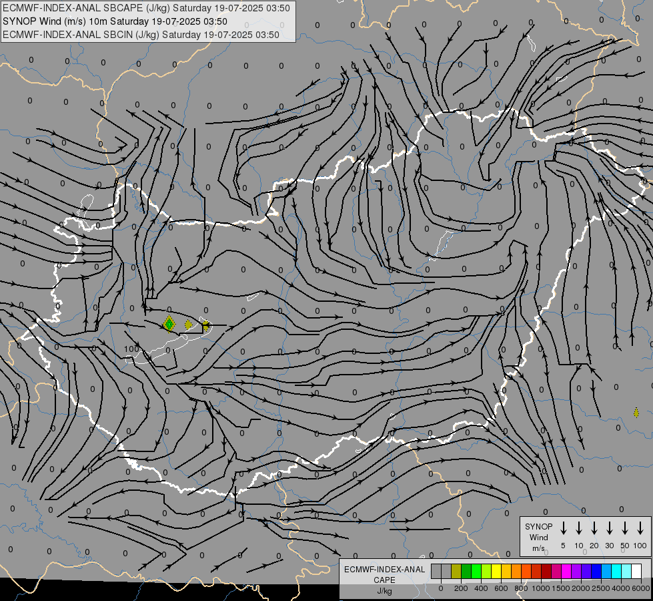
Task: Click the 100 m/s wind arrow in legend
Action: [x=640, y=528]
